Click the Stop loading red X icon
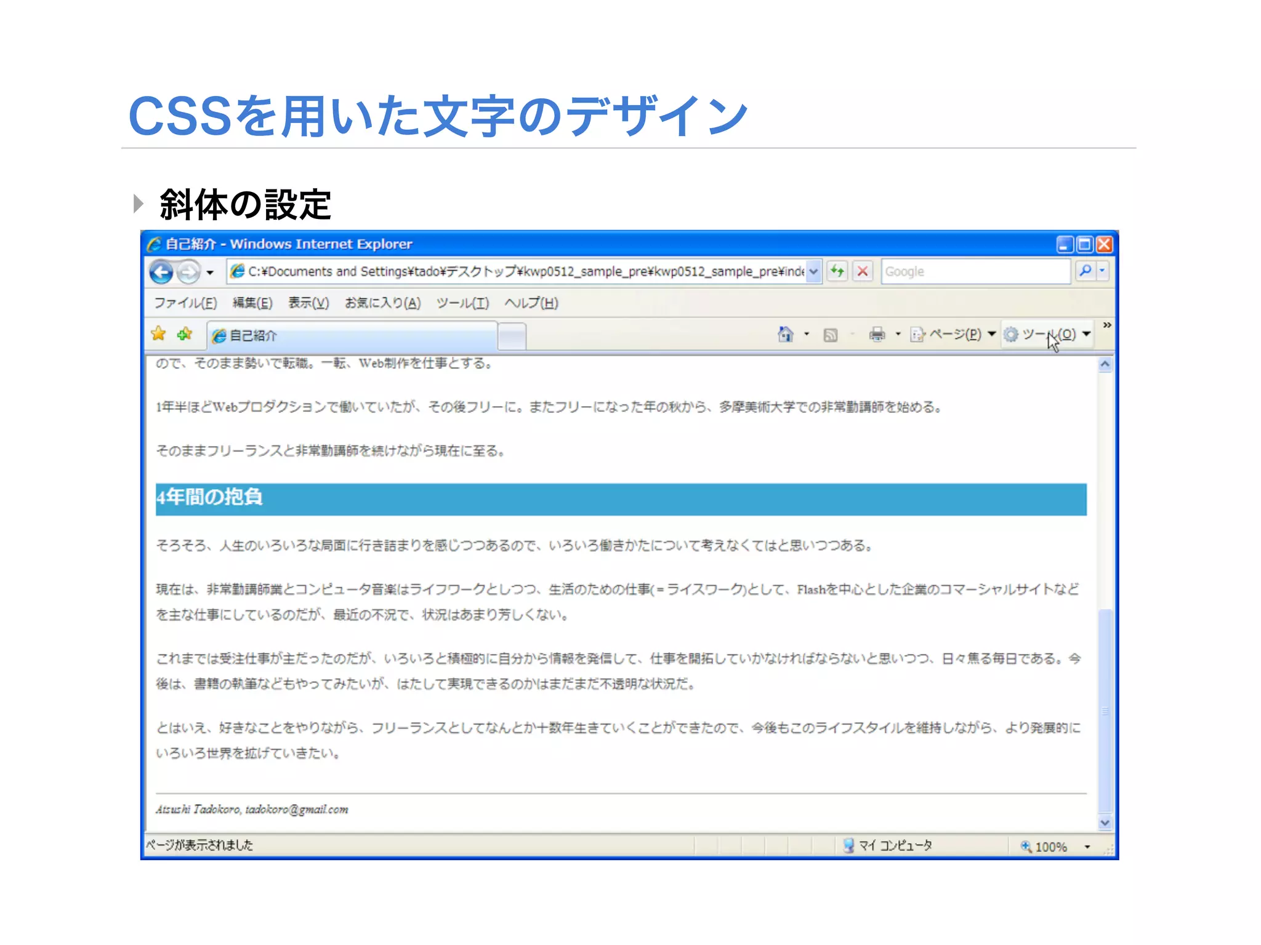Image resolution: width=1261 pixels, height=945 pixels. tap(863, 271)
